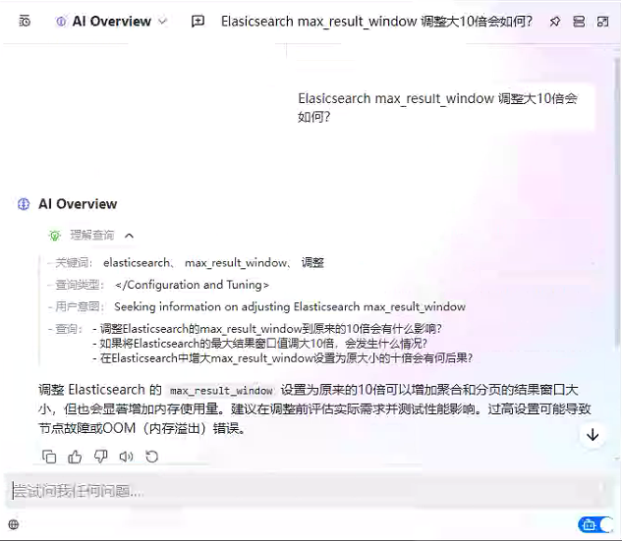This screenshot has height=541, width=622.
Task: Open the history list icon at top left
Action: (x=25, y=21)
